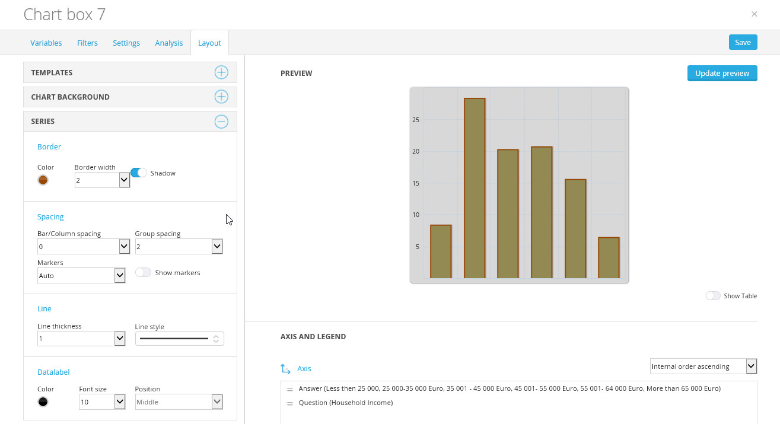Open the Datalabel Position field
Viewport: 780px width, 424px height.
(x=179, y=401)
